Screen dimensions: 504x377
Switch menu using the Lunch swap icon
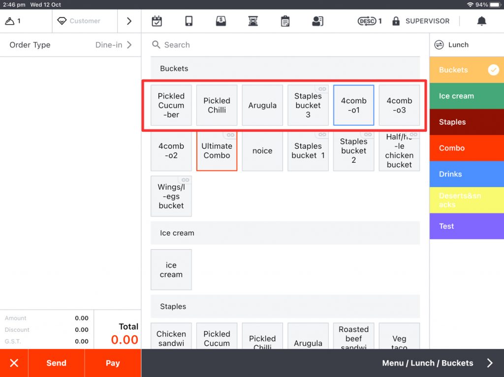439,45
